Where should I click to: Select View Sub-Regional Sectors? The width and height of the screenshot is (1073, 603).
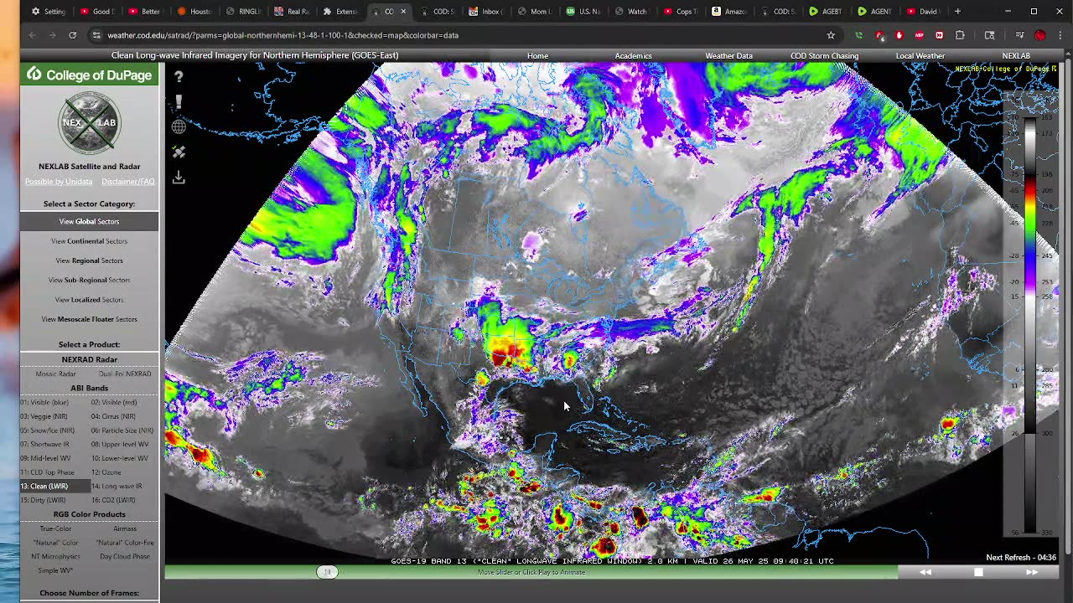(89, 281)
